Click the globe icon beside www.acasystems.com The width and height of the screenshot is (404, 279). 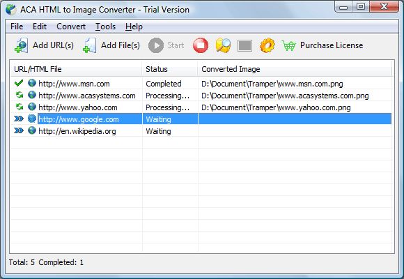pos(32,95)
